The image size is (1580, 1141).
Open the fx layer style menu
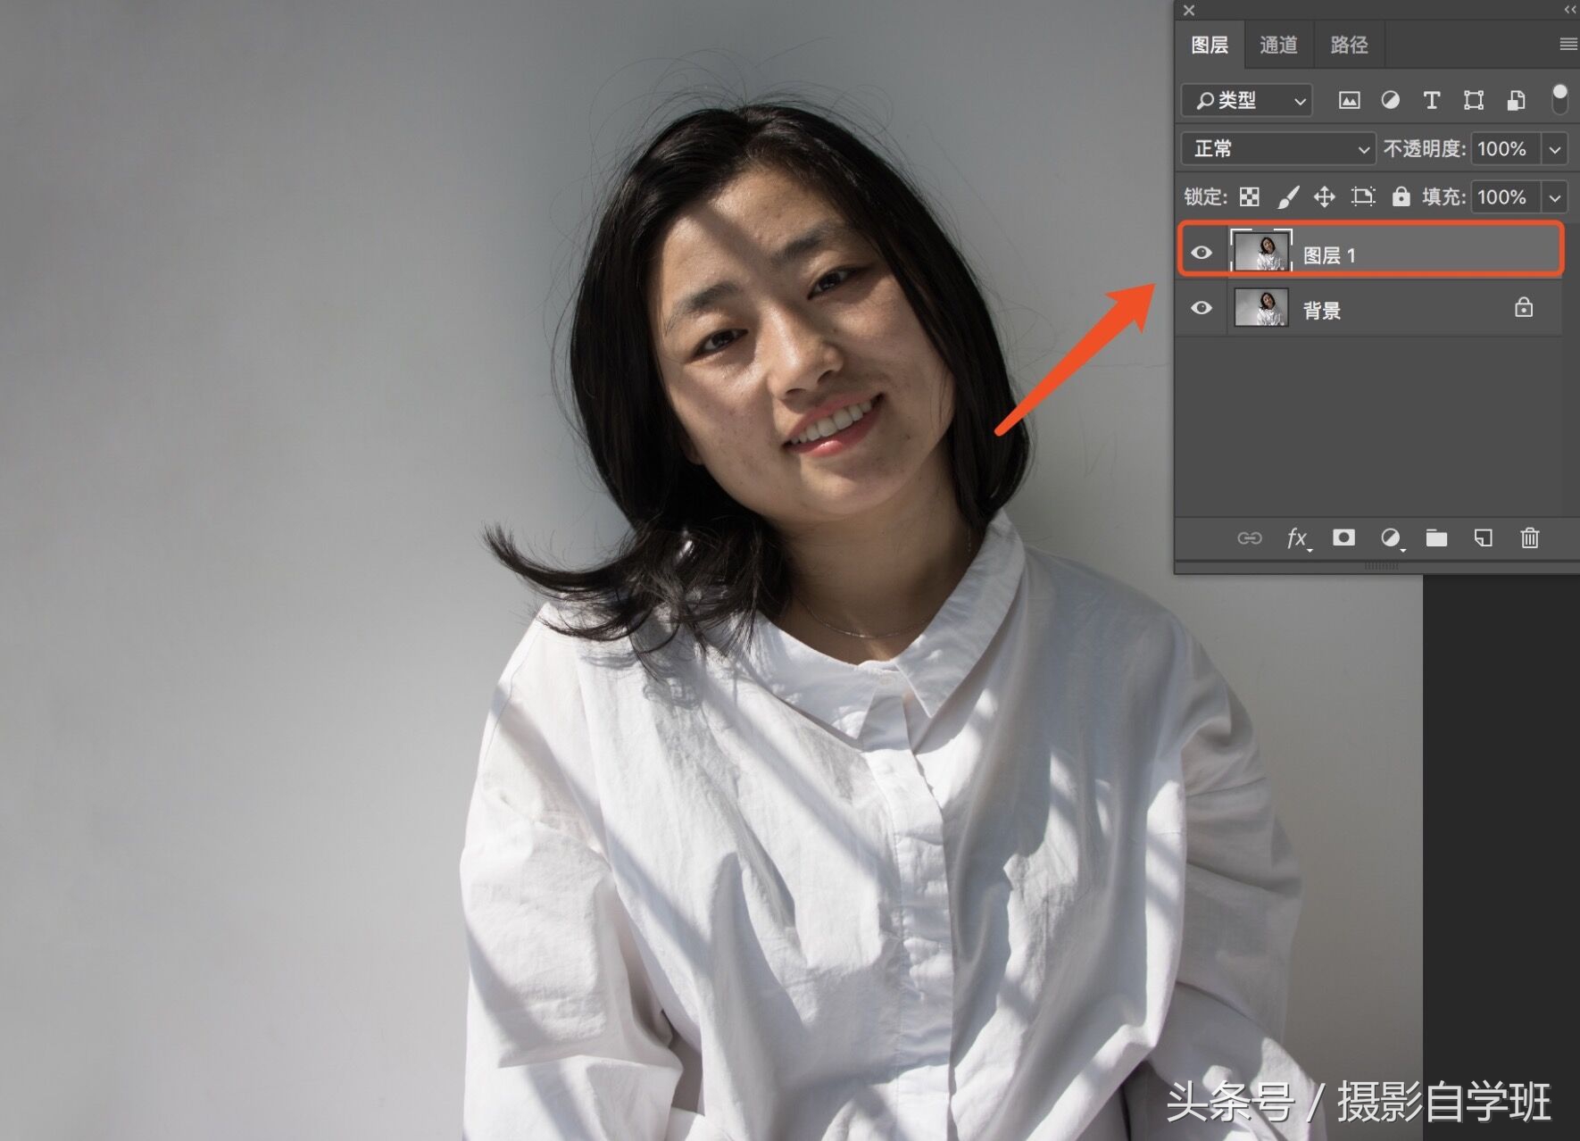1297,537
